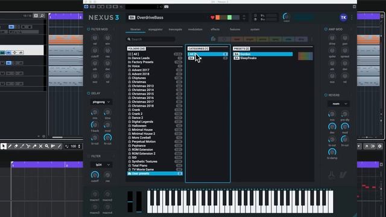Click the pitch bend wheel strip

click(130, 201)
